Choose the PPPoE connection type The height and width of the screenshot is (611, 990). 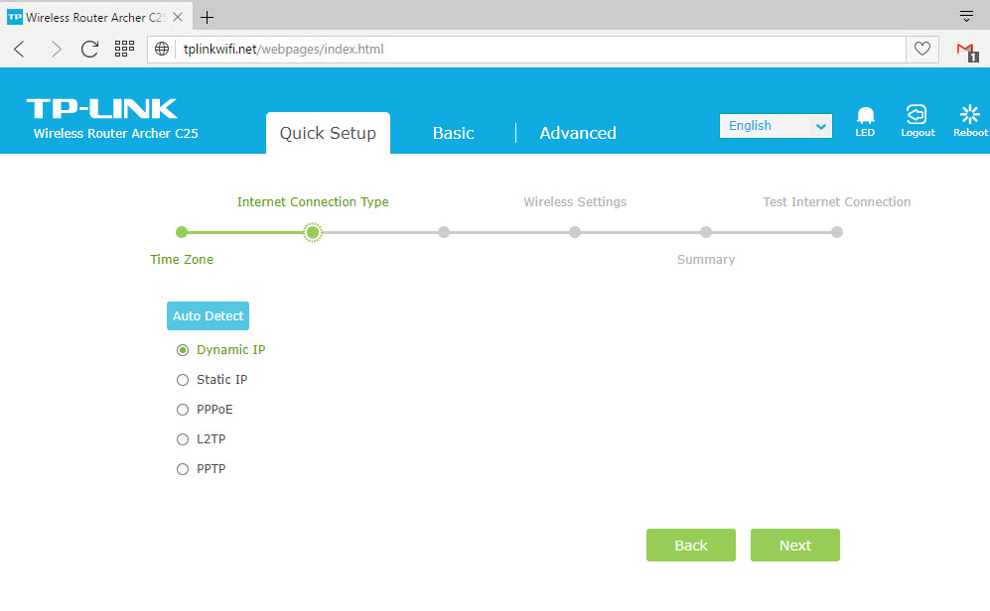183,410
